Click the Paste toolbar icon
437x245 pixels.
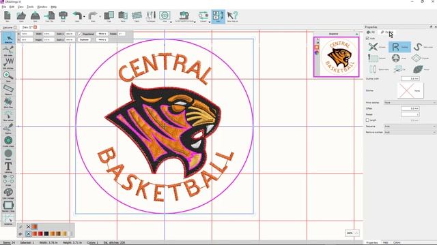click(123, 16)
